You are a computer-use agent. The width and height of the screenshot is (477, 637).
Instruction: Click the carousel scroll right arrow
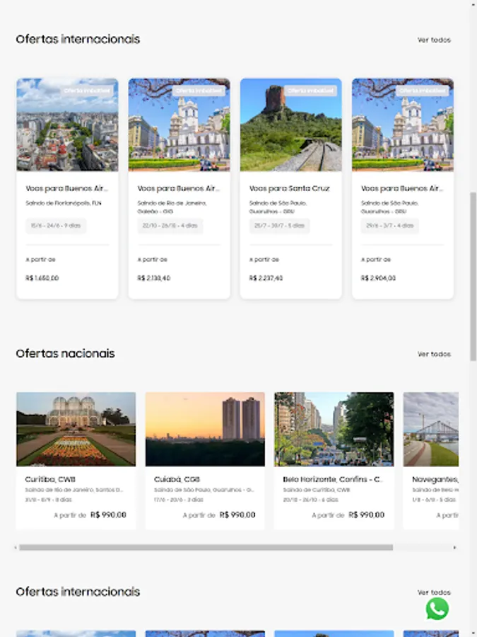(x=454, y=548)
